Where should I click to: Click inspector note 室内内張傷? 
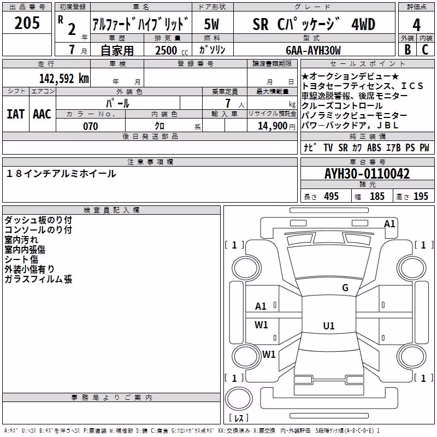click(25, 250)
